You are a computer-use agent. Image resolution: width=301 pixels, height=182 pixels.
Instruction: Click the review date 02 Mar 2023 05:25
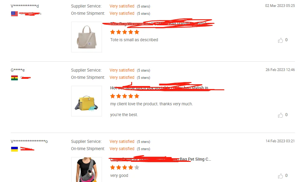pyautogui.click(x=280, y=6)
